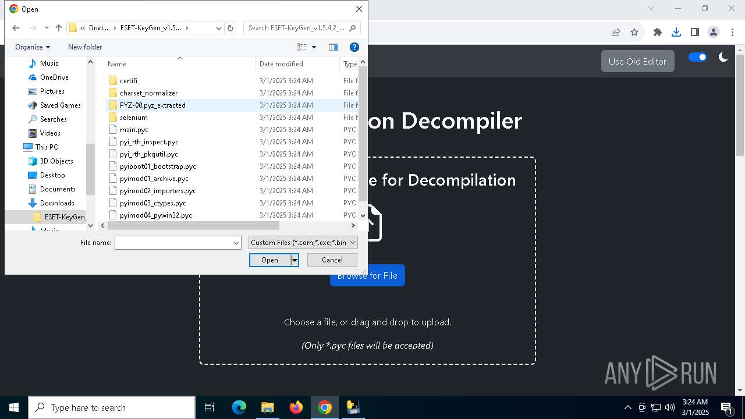Select Saved Games in navigation pane

pos(60,105)
